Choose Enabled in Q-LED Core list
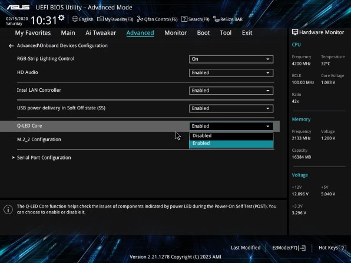 (231, 144)
